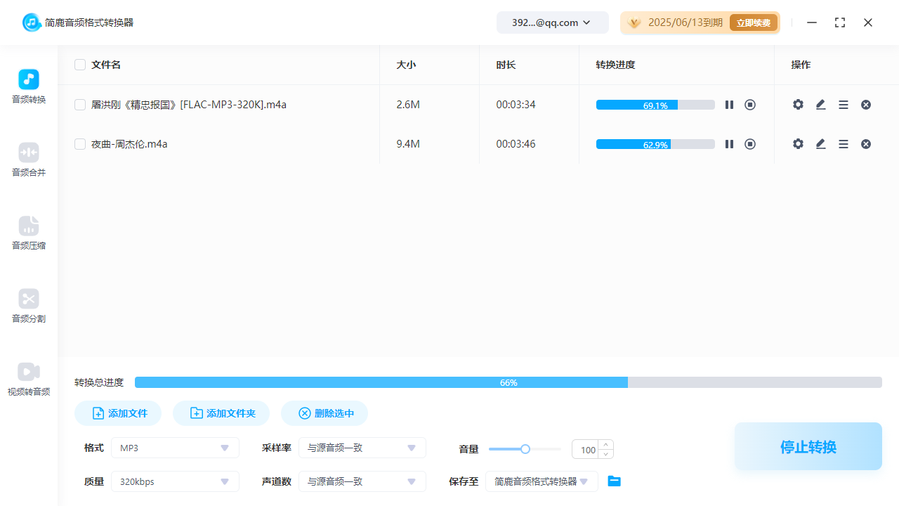
Task: Open settings gear for 屠洪刚 精忠报国 file
Action: [798, 105]
